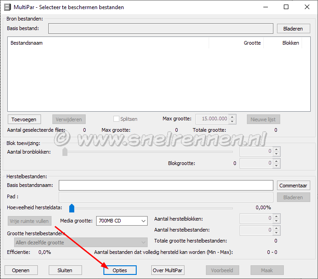Viewport: 318px width, 279px height.
Task: Decrease Aantal herstelblokken with down arrow
Action: (277, 221)
